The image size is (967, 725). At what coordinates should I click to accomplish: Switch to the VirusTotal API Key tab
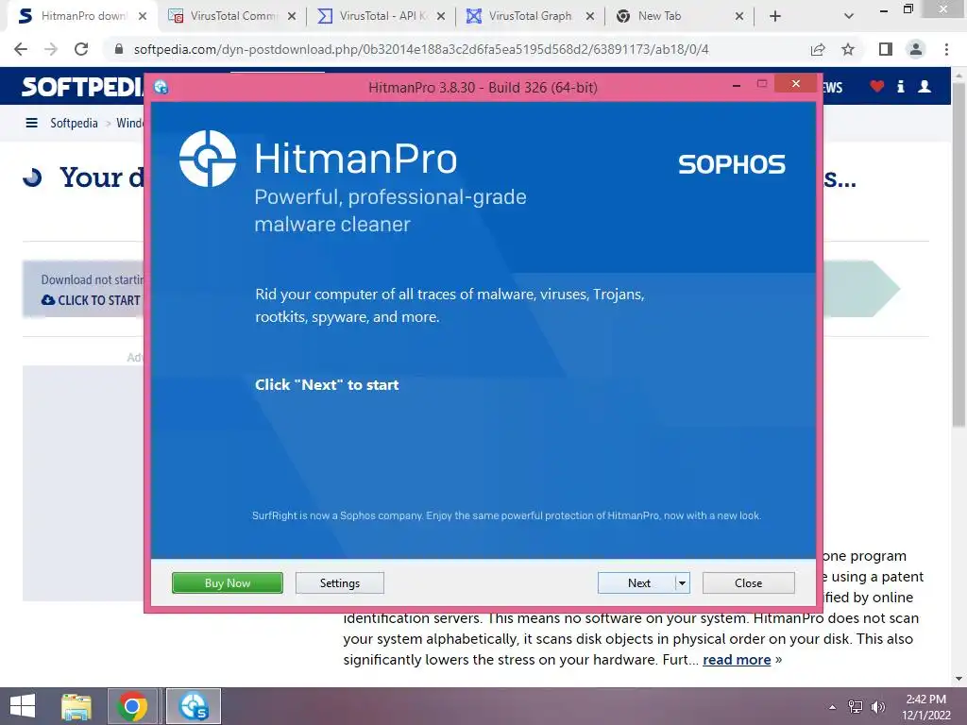[x=382, y=16]
